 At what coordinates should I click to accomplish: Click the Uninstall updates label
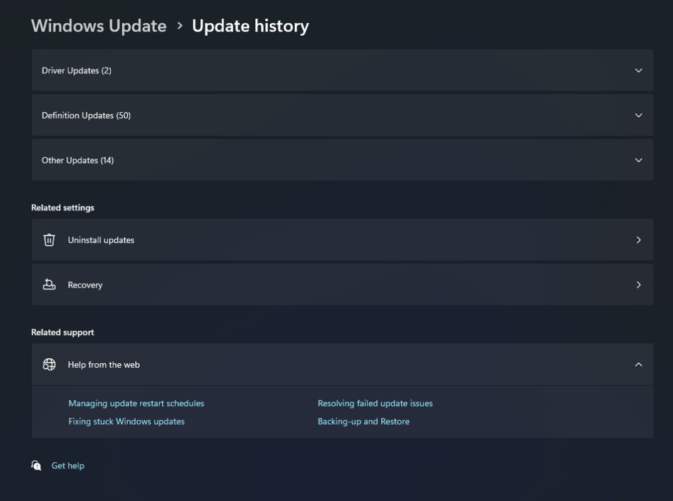(x=101, y=240)
